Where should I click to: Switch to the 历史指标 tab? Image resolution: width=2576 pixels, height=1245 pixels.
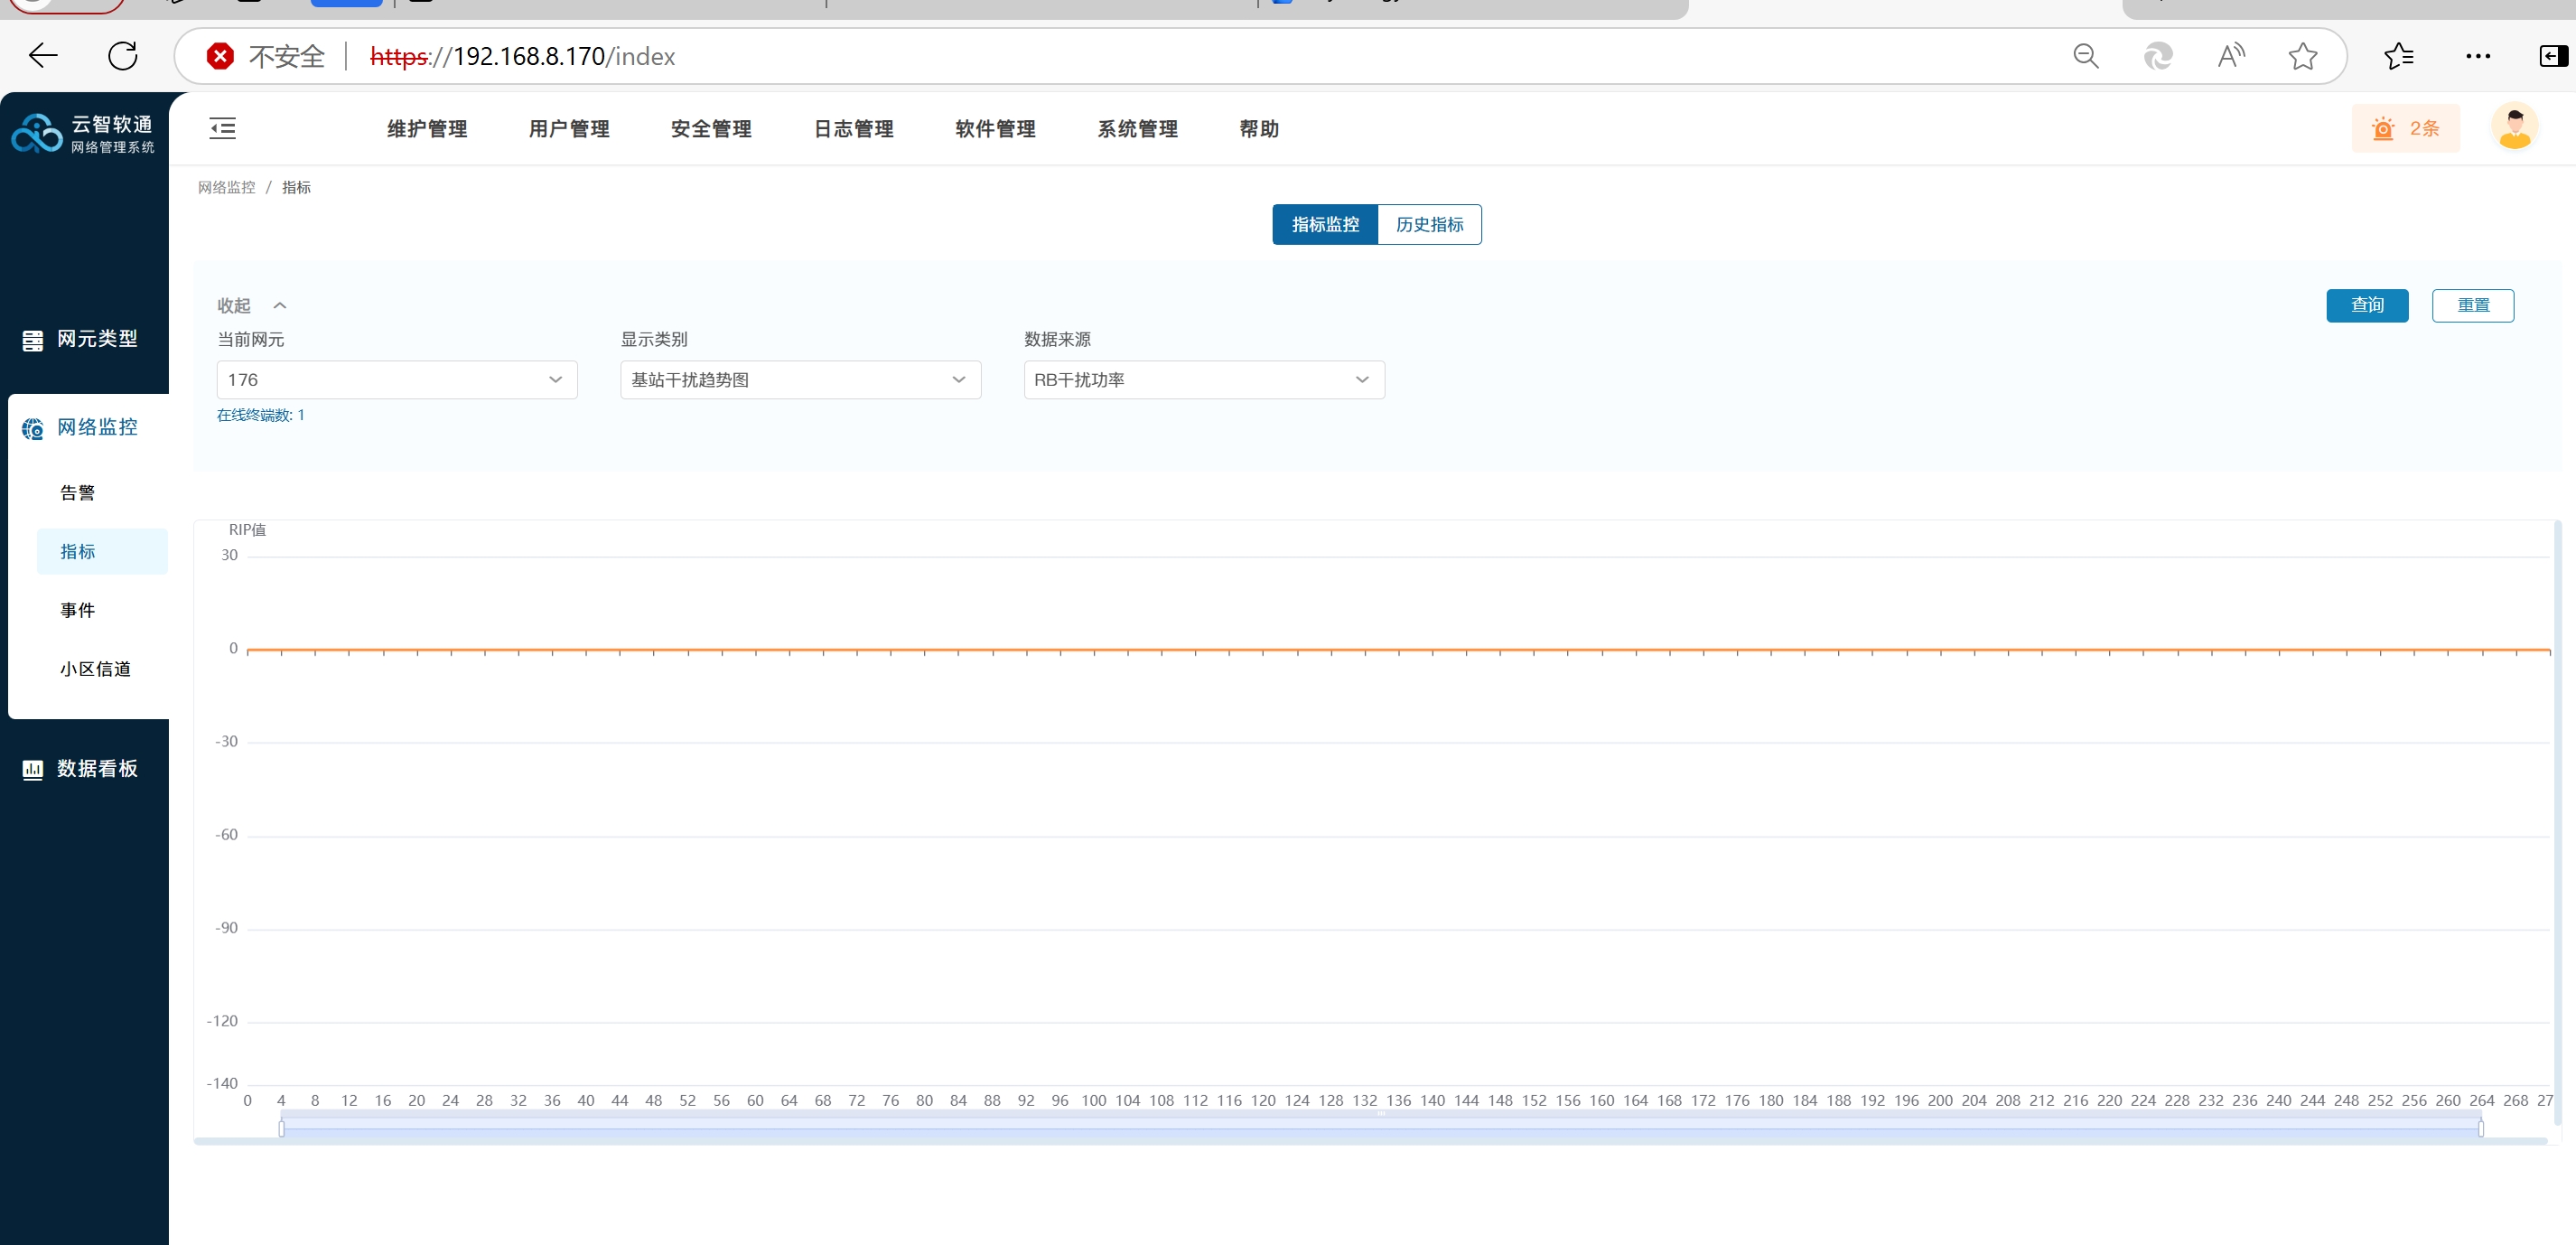coord(1429,224)
